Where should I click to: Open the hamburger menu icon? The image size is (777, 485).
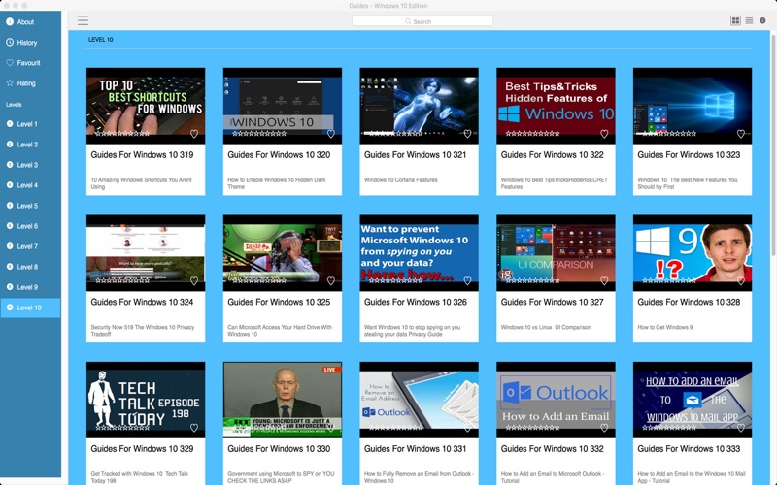83,20
